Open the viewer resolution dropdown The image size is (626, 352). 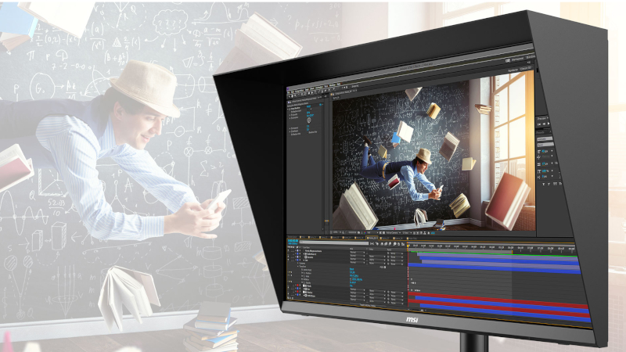[x=372, y=232]
